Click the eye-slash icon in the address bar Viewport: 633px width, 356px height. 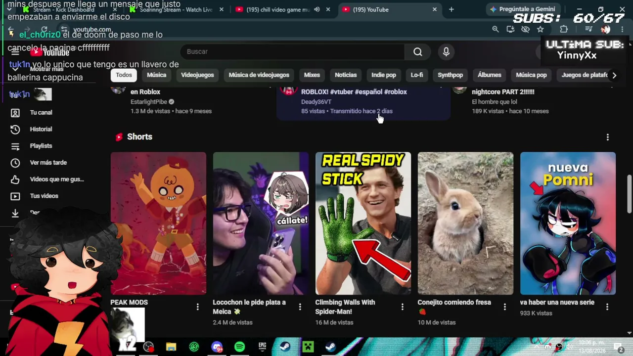tap(525, 29)
